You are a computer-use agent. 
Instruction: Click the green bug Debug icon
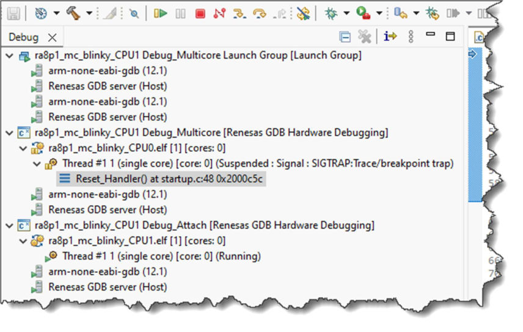pos(331,13)
